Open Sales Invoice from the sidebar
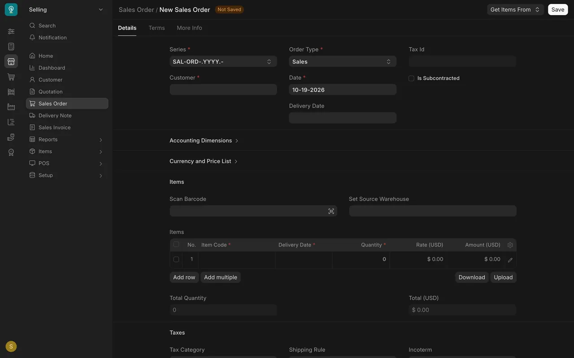574x358 pixels. click(67, 128)
